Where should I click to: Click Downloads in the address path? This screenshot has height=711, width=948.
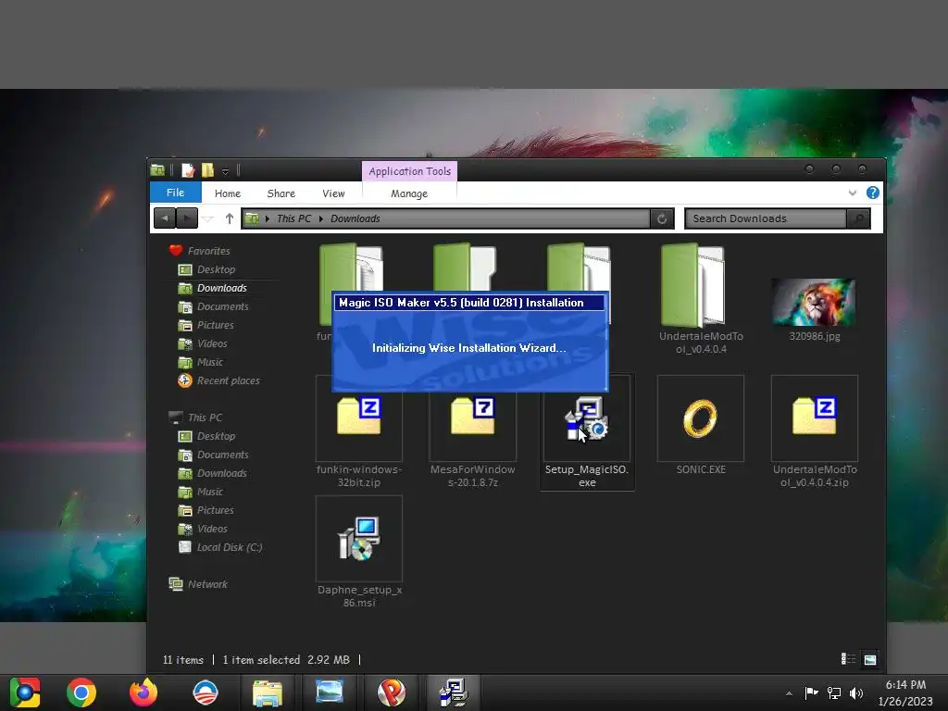(355, 218)
